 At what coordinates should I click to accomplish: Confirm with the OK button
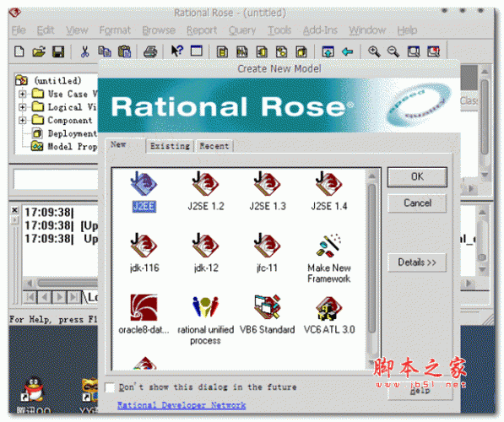point(417,176)
